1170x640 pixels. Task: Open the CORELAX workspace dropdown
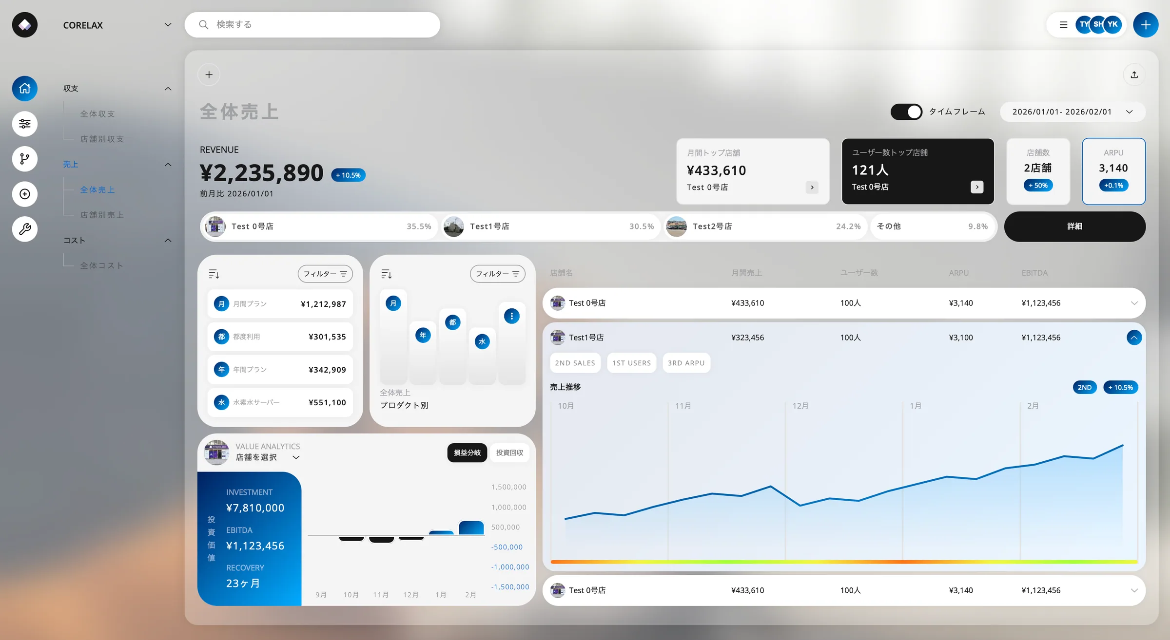pos(168,25)
